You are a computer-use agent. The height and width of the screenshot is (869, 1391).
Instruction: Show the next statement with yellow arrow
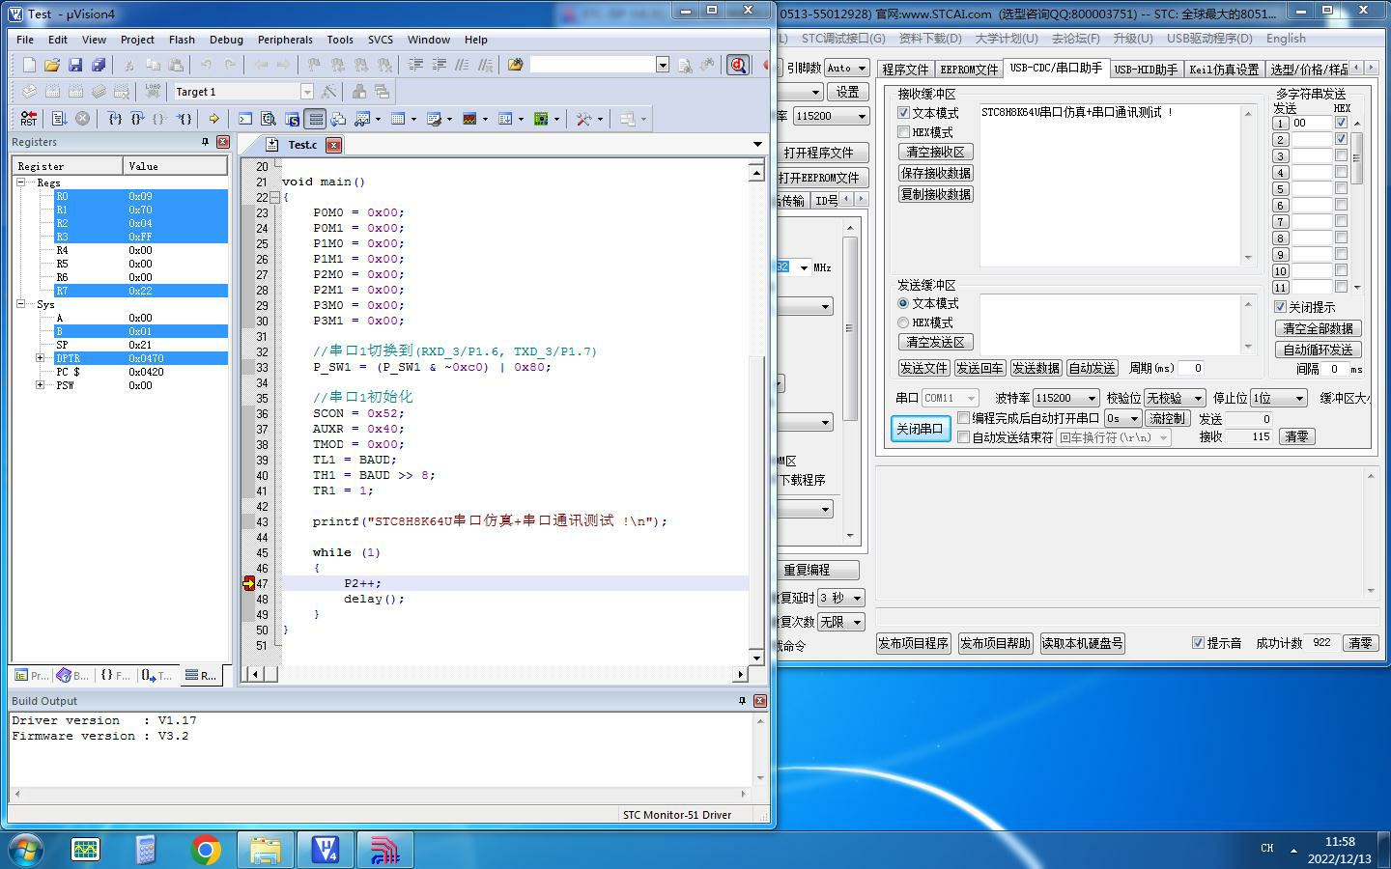pos(213,119)
